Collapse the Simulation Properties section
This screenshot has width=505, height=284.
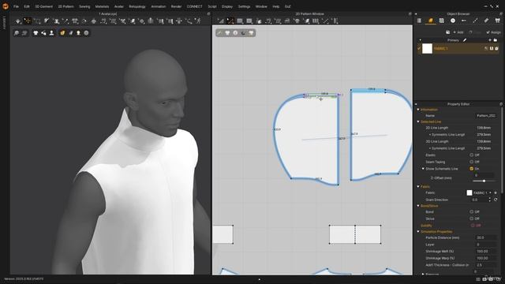418,231
